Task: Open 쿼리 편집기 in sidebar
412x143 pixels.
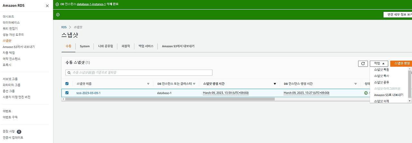Action: point(10,29)
